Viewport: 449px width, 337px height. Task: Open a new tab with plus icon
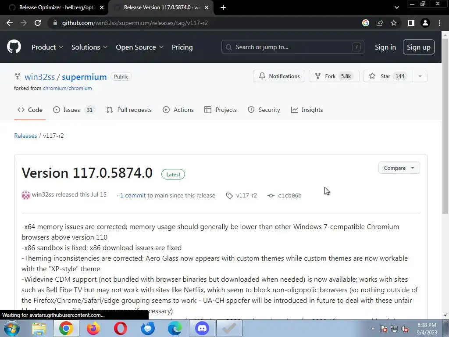click(223, 7)
